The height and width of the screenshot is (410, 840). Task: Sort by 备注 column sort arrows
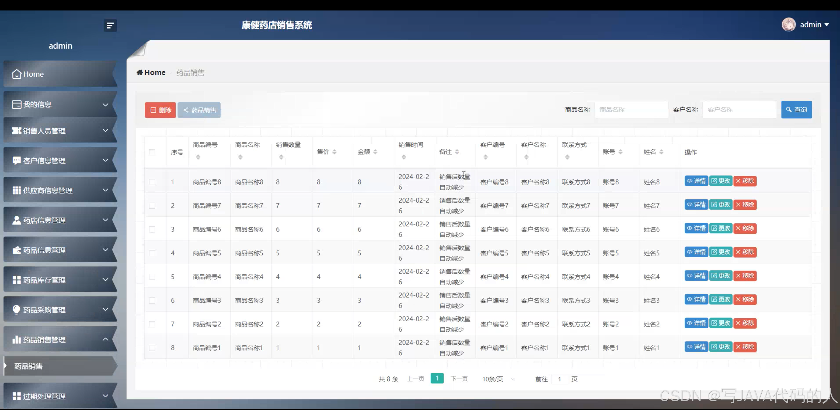coord(457,152)
